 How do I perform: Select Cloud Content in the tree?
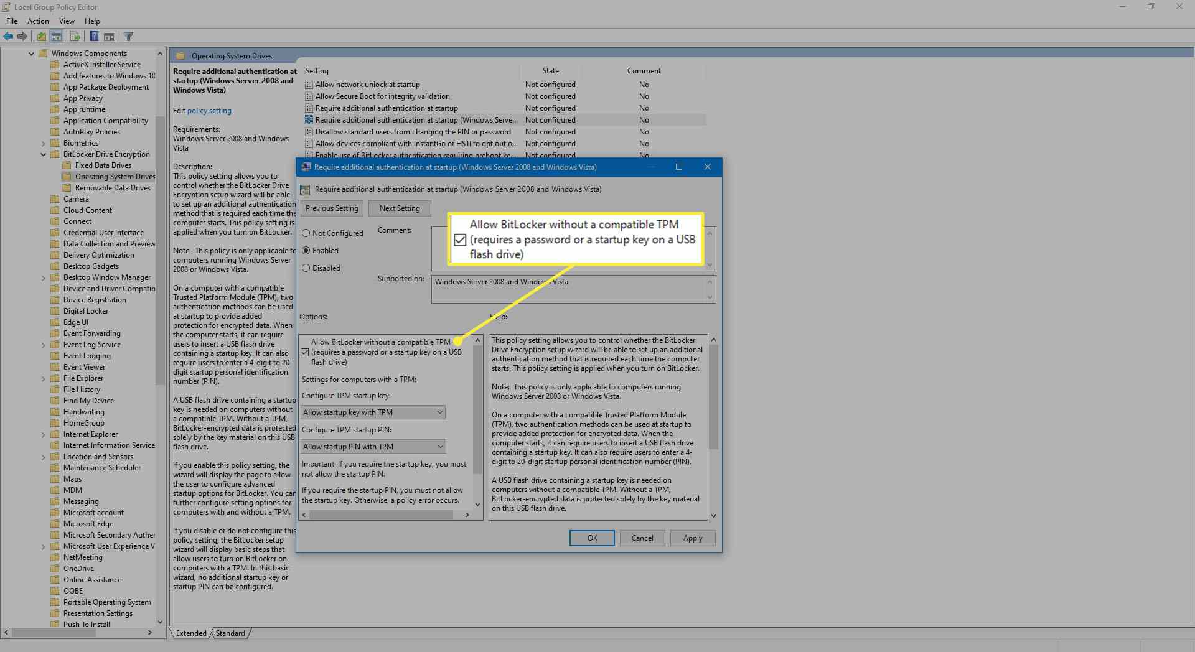pyautogui.click(x=88, y=210)
